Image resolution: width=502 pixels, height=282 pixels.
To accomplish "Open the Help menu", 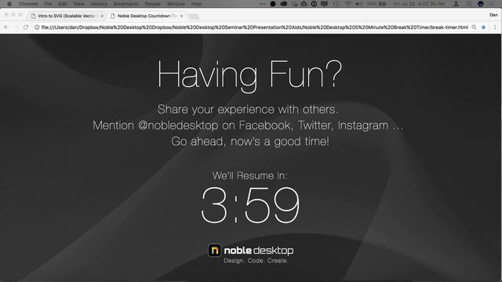I will [196, 4].
